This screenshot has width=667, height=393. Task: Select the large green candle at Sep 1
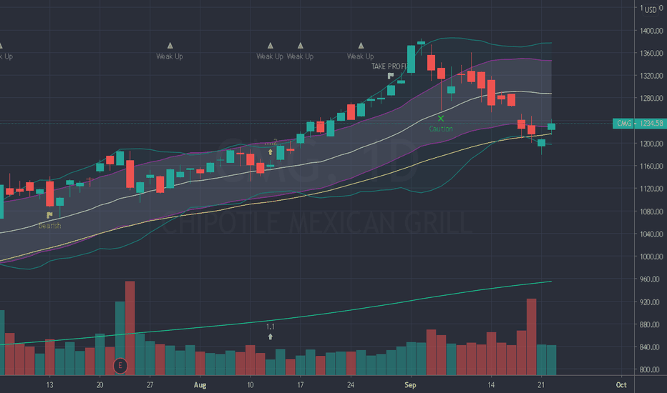(x=411, y=59)
